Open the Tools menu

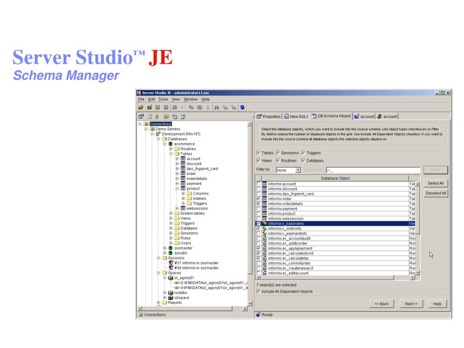pos(163,99)
